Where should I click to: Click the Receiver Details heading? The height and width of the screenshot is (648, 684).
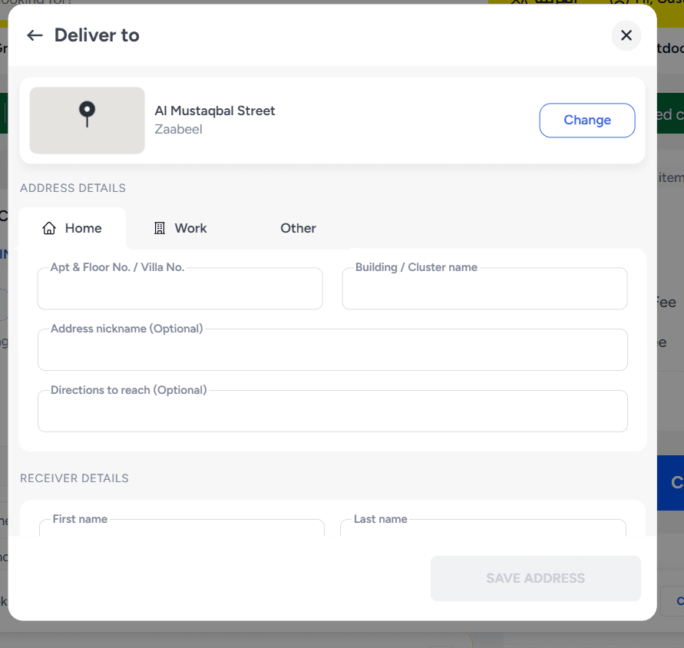pos(74,478)
